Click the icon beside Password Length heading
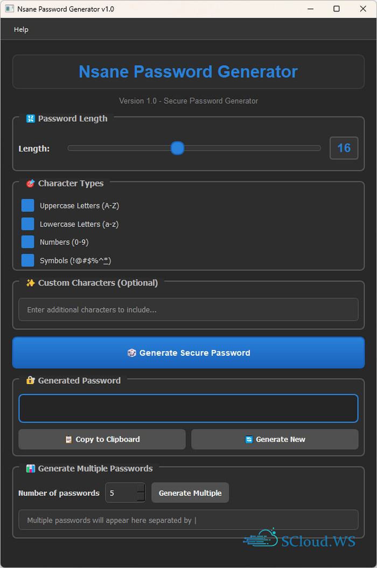The image size is (377, 568). point(31,119)
